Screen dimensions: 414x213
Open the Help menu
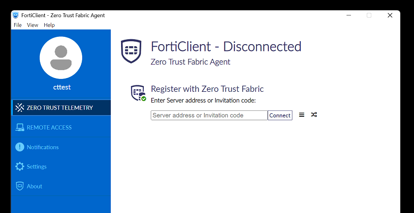point(49,25)
